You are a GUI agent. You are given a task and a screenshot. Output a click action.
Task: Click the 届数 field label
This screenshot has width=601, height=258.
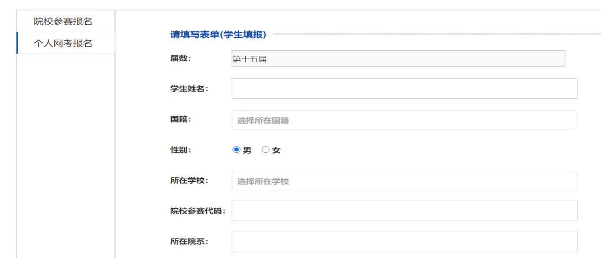click(180, 58)
